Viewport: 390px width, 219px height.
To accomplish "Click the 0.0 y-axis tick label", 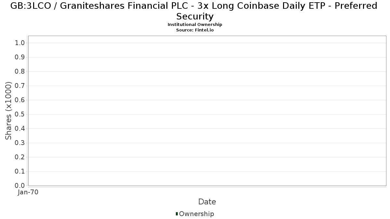I will (x=20, y=186).
